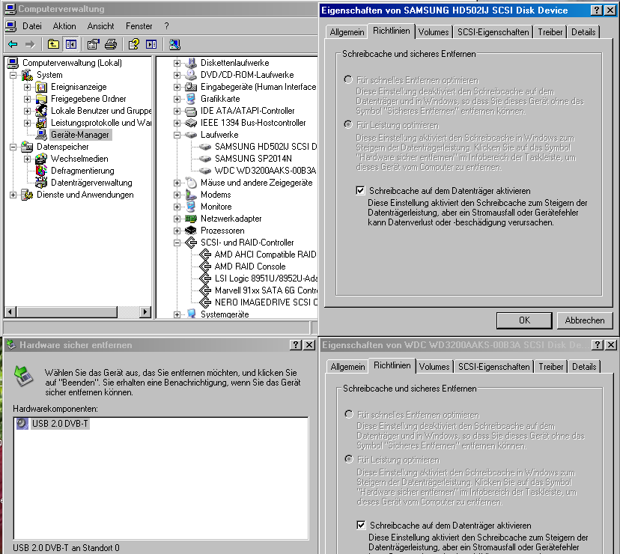Click the IEEE 1394 Bus-Hostcontroller icon
Screen dimensions: 620x554
(191, 123)
